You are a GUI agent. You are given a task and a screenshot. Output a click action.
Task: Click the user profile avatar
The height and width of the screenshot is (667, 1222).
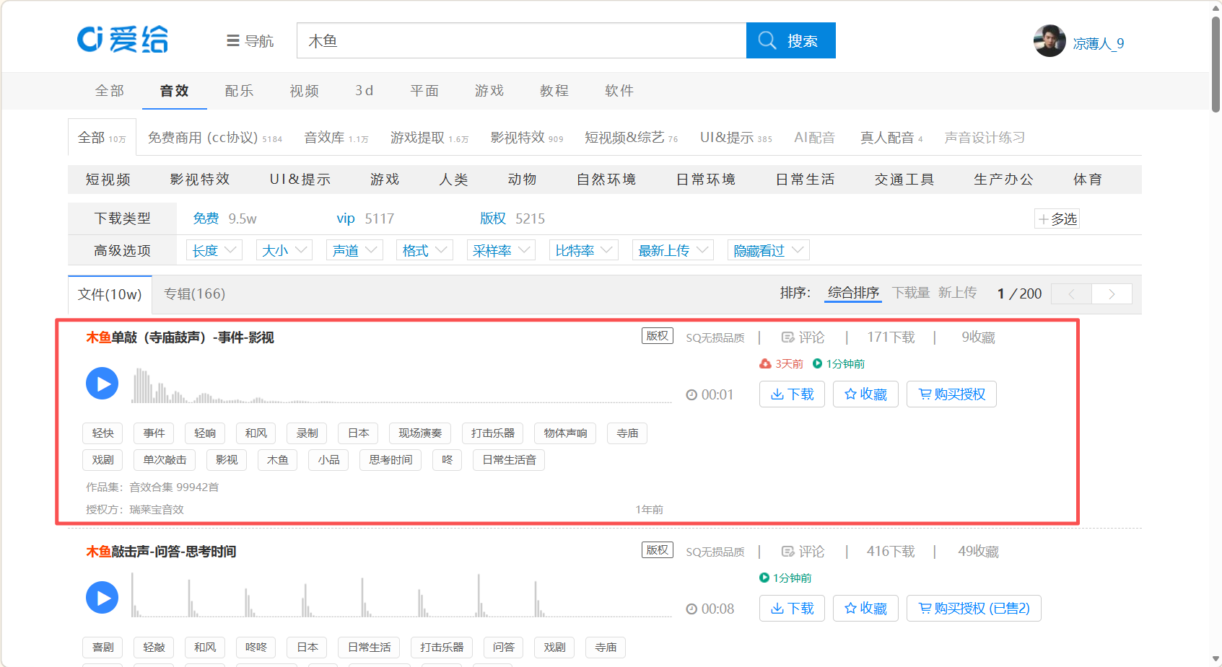tap(1049, 41)
